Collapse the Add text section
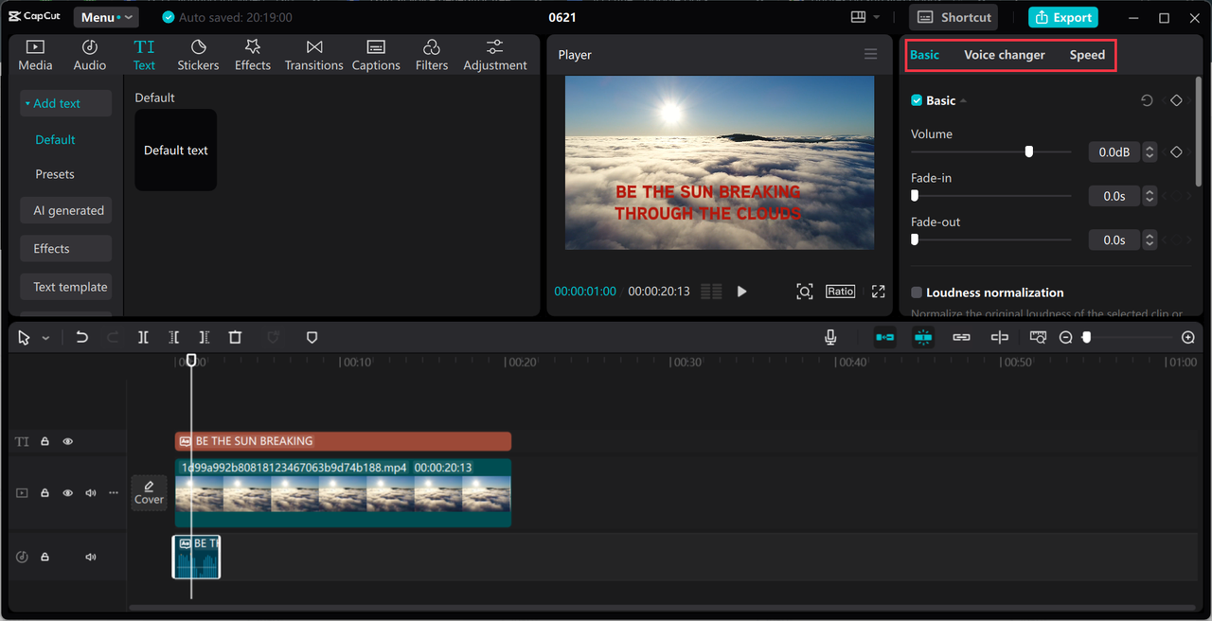 [x=28, y=103]
